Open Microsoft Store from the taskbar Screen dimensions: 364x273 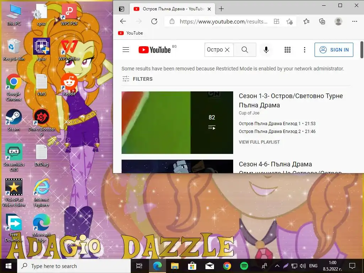[x=192, y=266]
